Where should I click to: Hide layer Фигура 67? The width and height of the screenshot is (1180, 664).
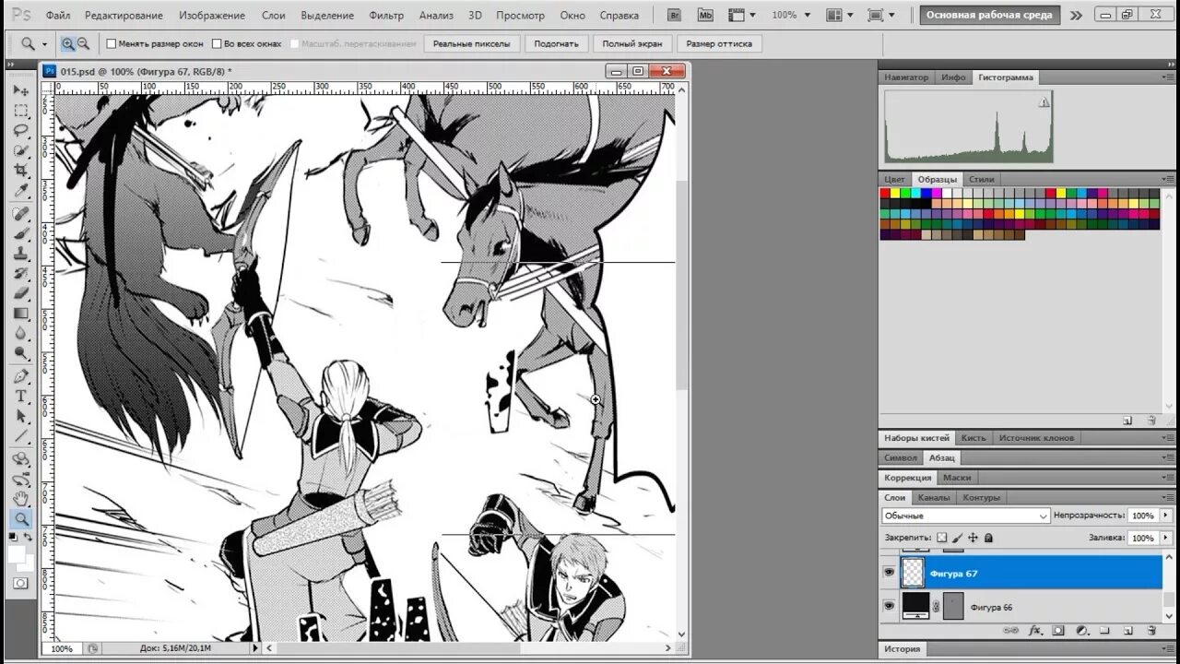coord(889,573)
